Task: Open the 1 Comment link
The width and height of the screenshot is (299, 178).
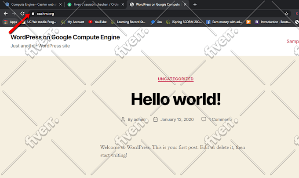Action: [220, 120]
